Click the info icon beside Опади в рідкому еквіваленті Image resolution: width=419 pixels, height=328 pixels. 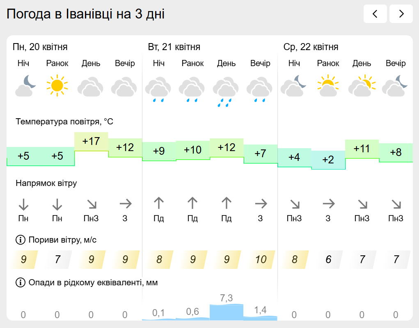tap(20, 282)
